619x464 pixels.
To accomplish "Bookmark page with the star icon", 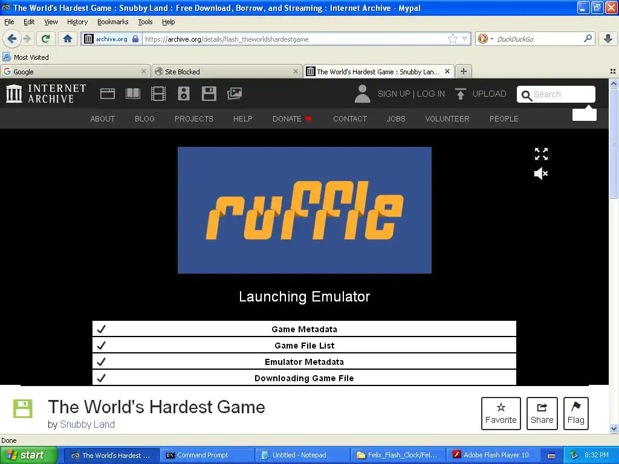I will pyautogui.click(x=452, y=39).
